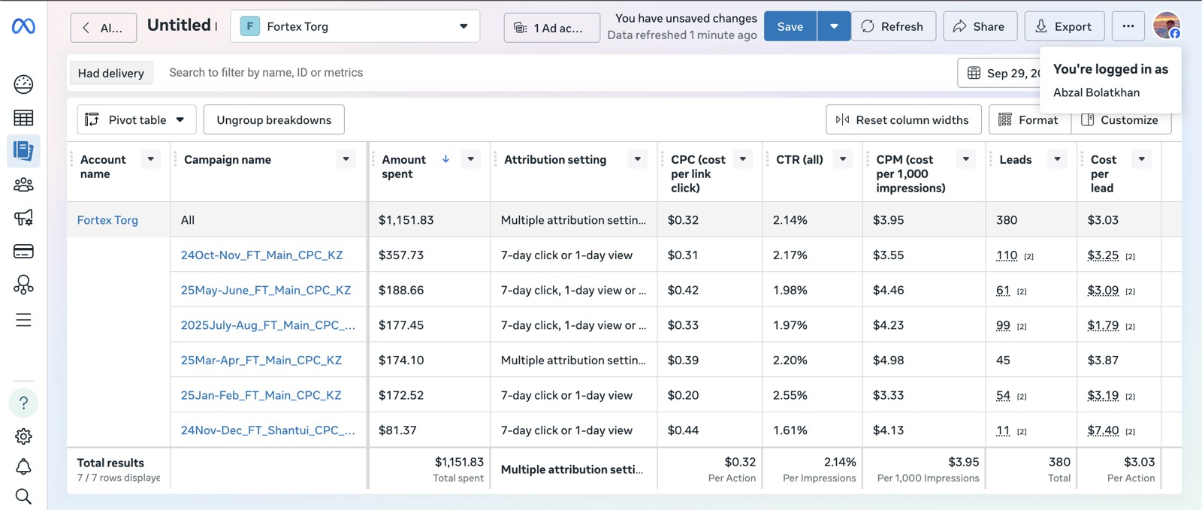Image resolution: width=1202 pixels, height=510 pixels.
Task: Click the Untitled report name
Action: click(x=179, y=26)
